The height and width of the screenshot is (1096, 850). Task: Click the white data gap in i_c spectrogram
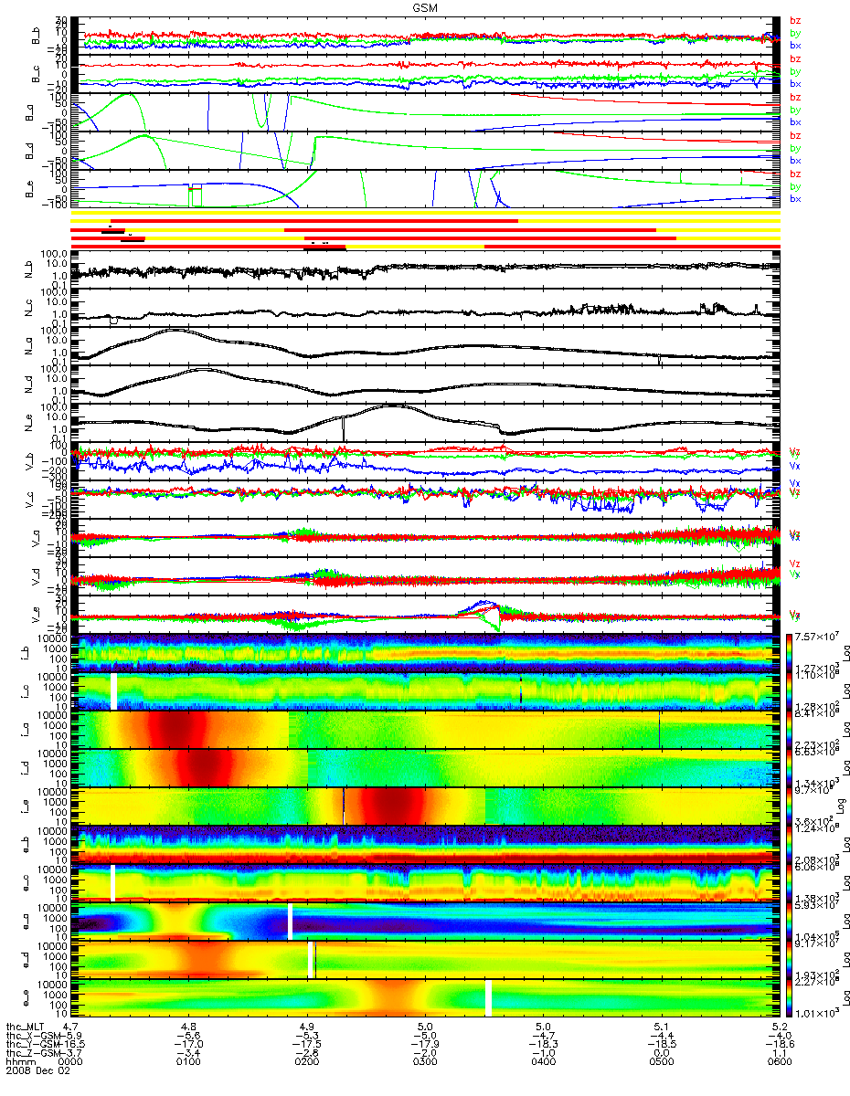113,691
